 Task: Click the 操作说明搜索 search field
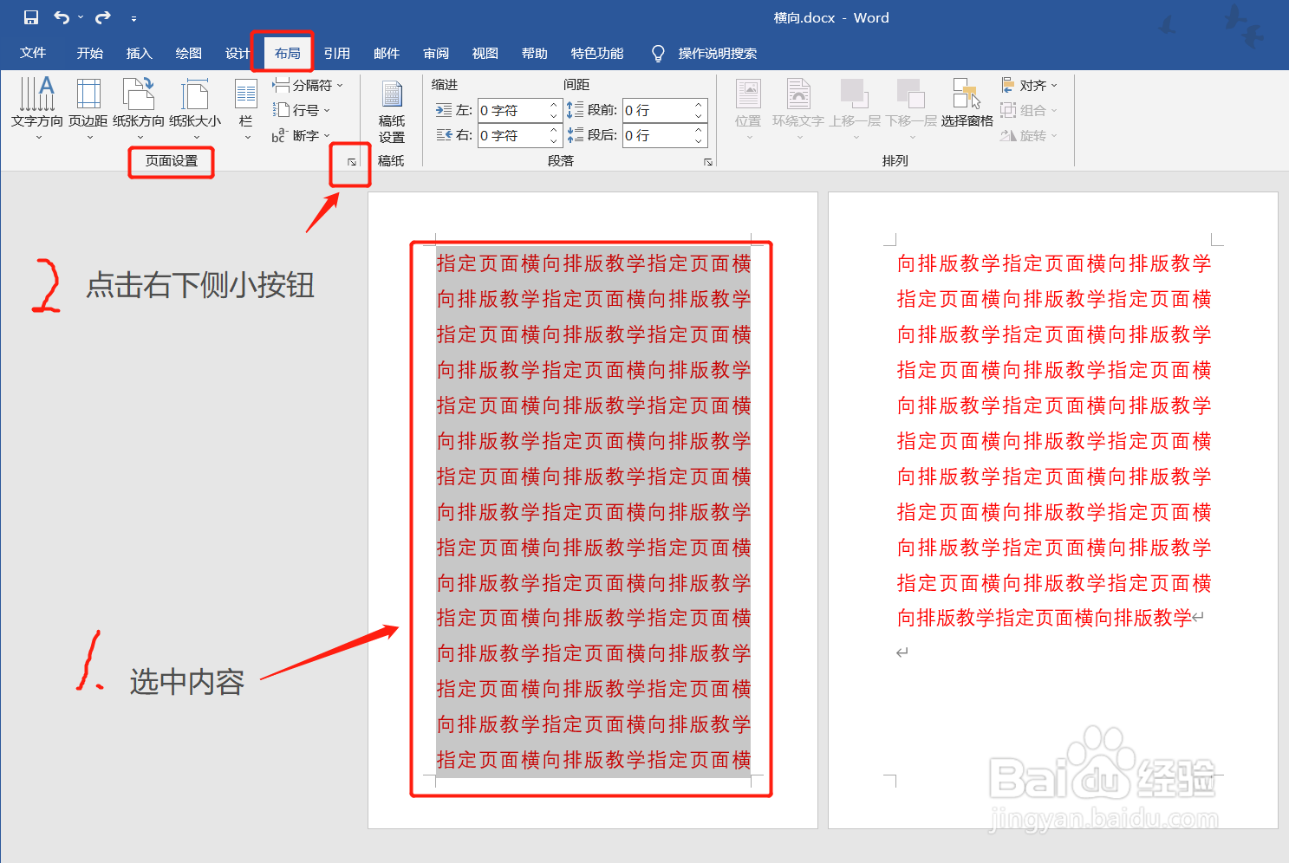pos(718,53)
